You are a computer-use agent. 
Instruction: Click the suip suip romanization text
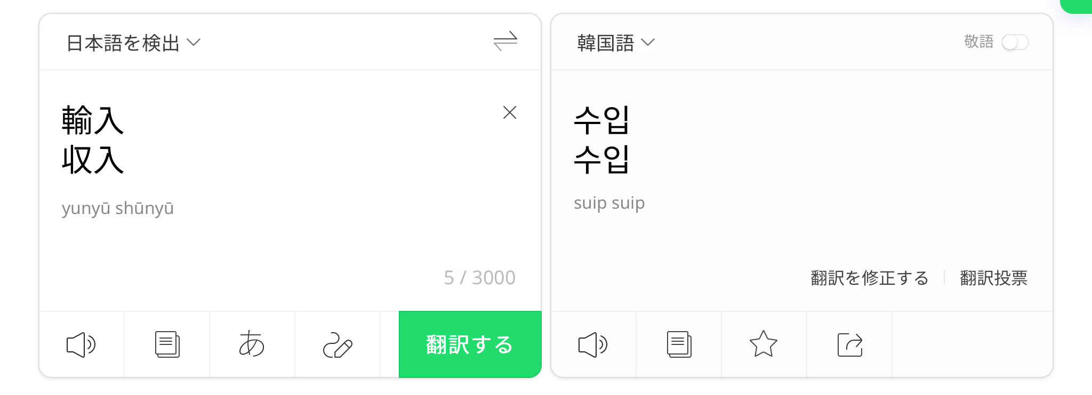[x=609, y=203]
